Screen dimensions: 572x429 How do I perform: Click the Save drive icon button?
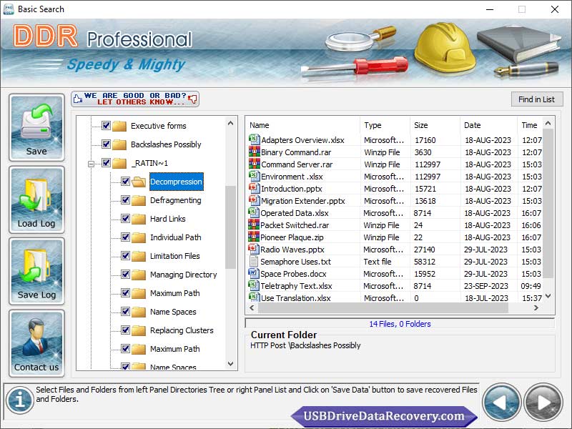[x=36, y=127]
